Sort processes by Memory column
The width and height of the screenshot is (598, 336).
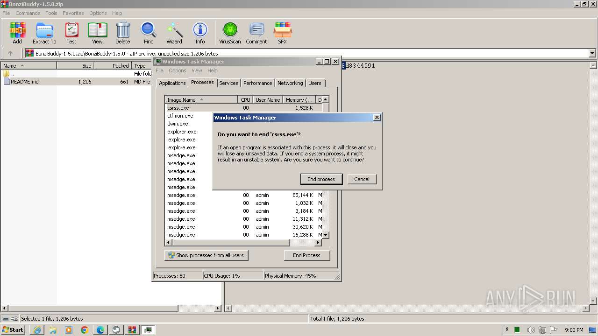pos(299,100)
